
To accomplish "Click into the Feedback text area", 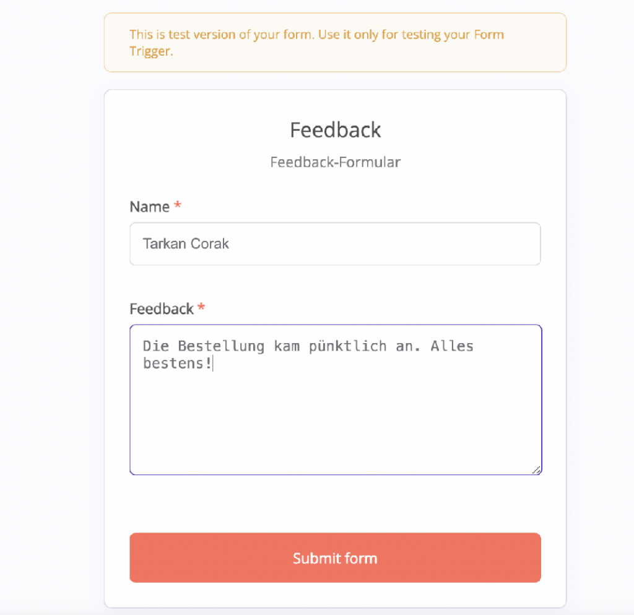I will (335, 421).
